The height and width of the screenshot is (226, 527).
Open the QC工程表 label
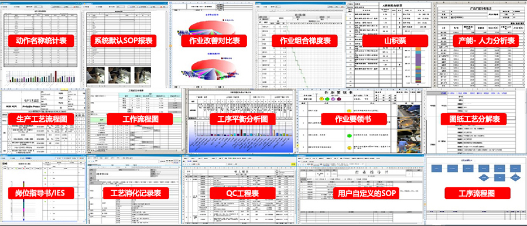coord(242,193)
